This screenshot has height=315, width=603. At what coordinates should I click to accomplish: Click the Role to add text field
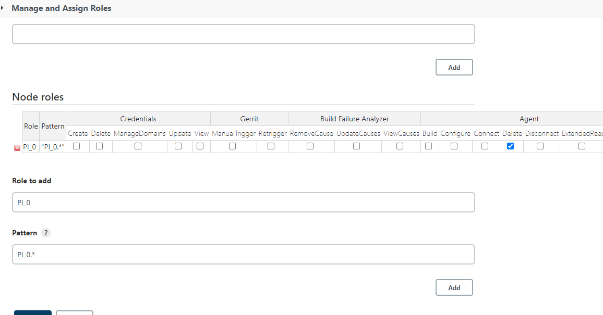click(x=243, y=203)
